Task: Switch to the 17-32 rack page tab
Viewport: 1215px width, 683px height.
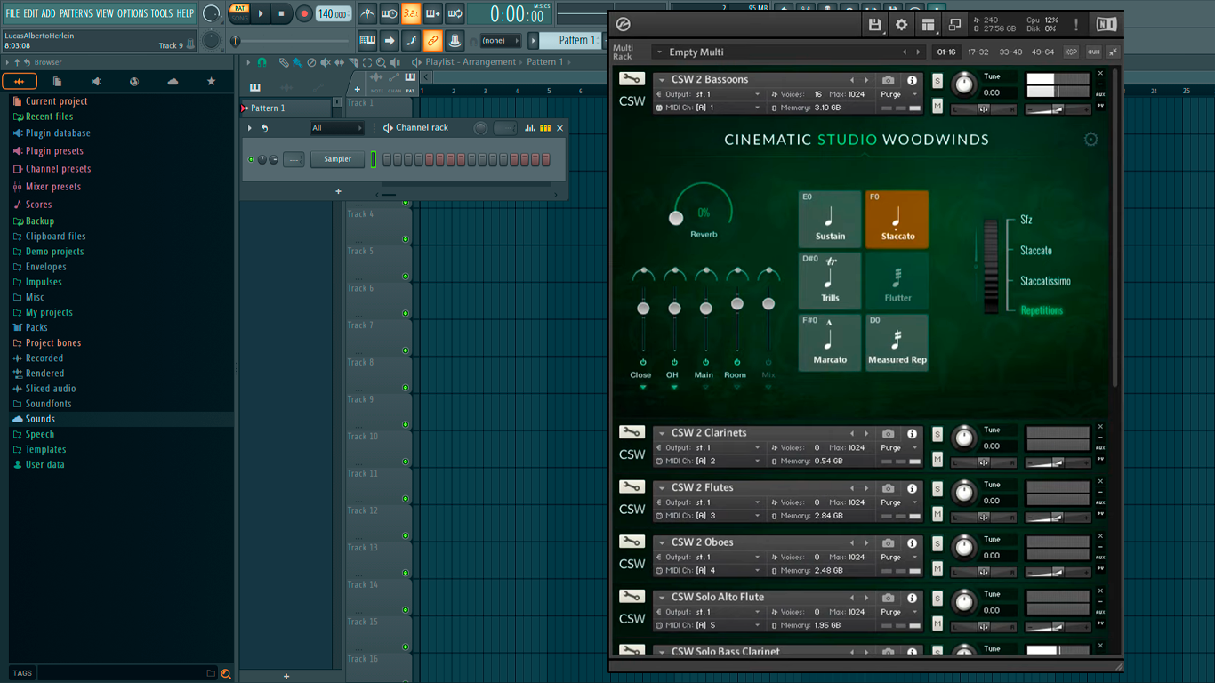Action: click(978, 52)
